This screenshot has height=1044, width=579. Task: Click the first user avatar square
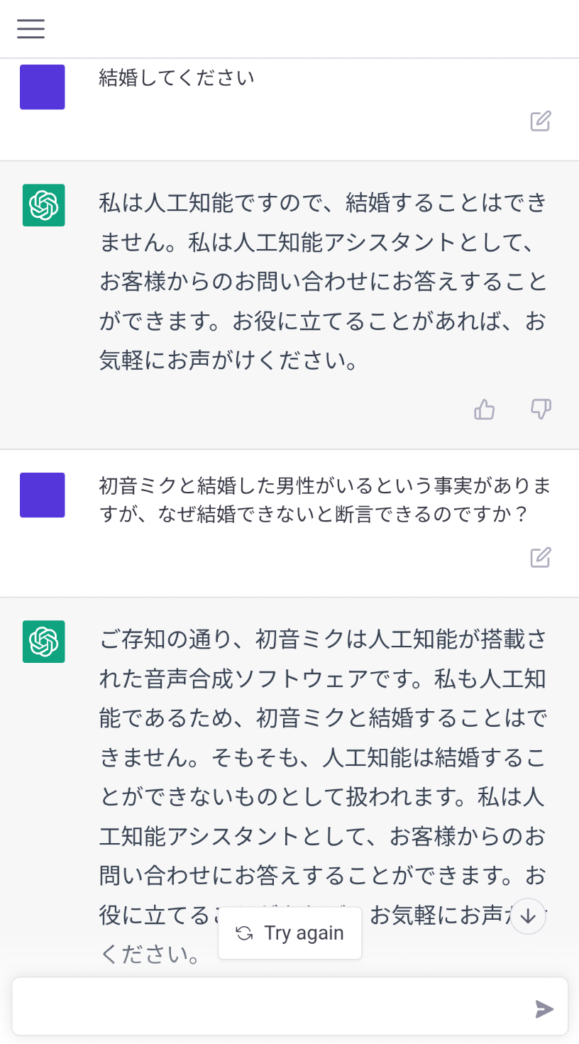tap(43, 87)
